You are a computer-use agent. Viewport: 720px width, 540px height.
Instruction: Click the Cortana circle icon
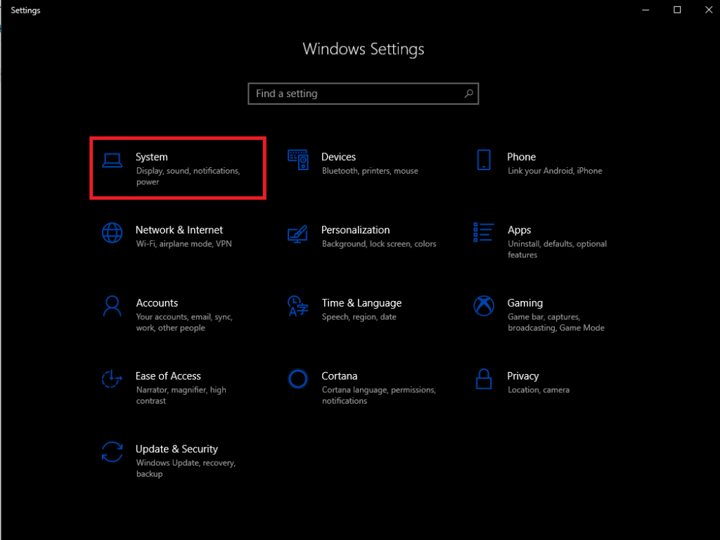pos(297,379)
